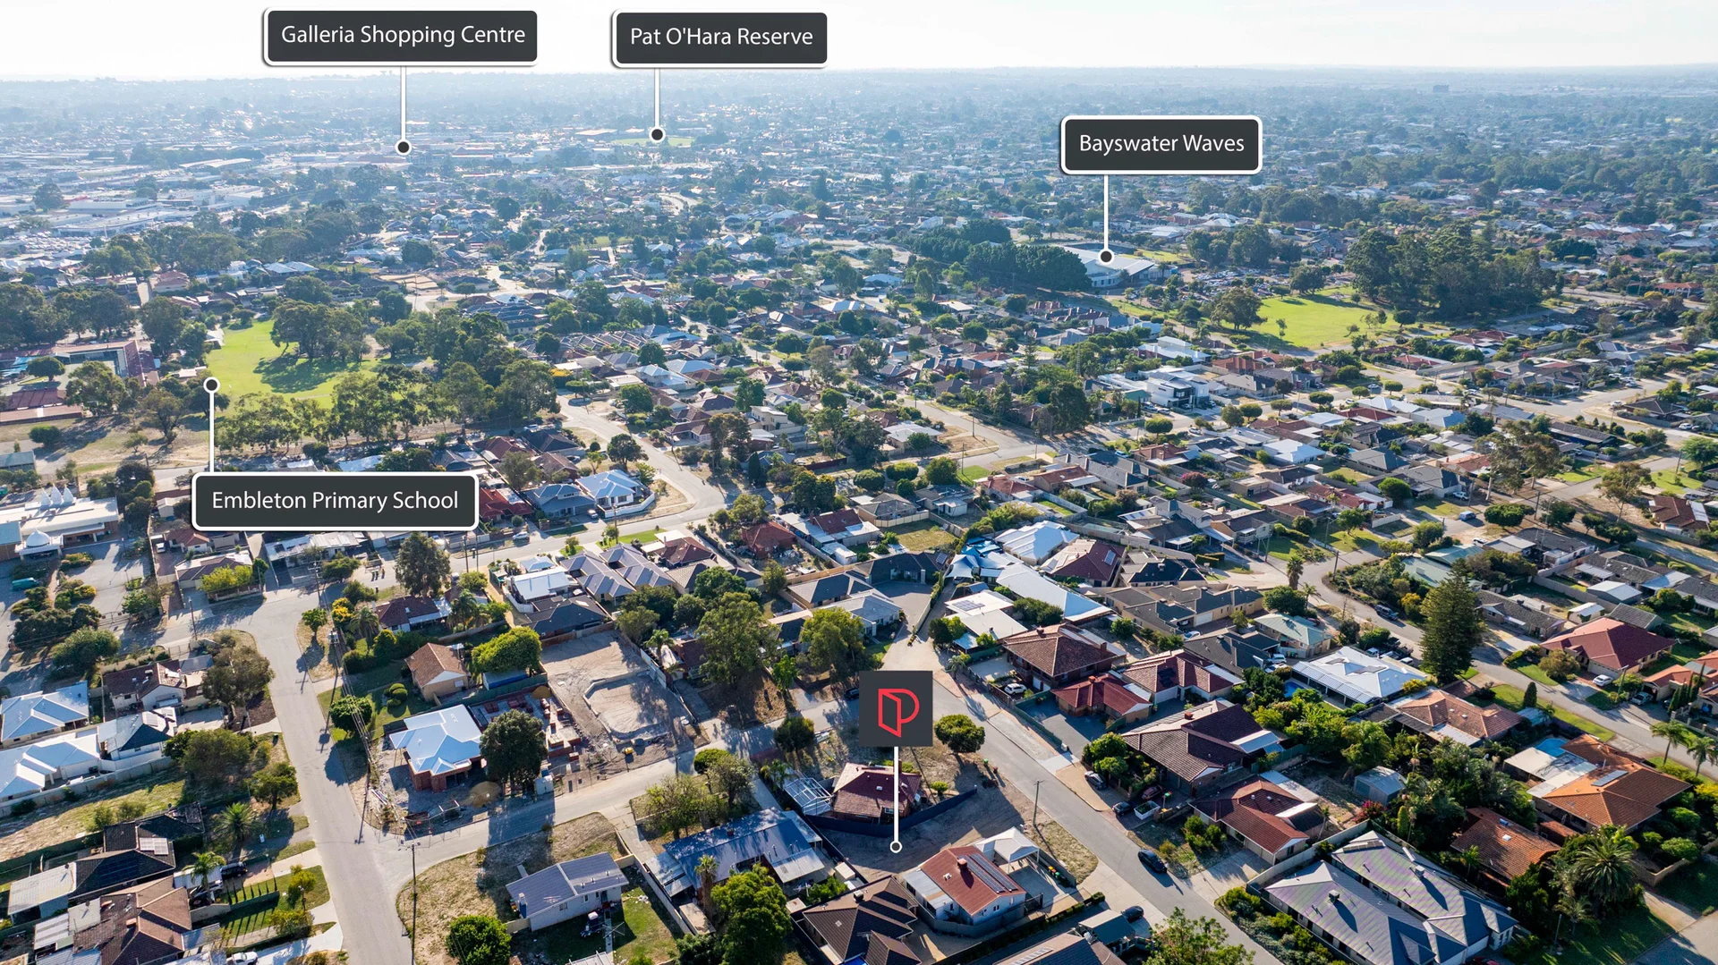Click the red property logo marker
Screen dimensions: 1718x965
(896, 708)
